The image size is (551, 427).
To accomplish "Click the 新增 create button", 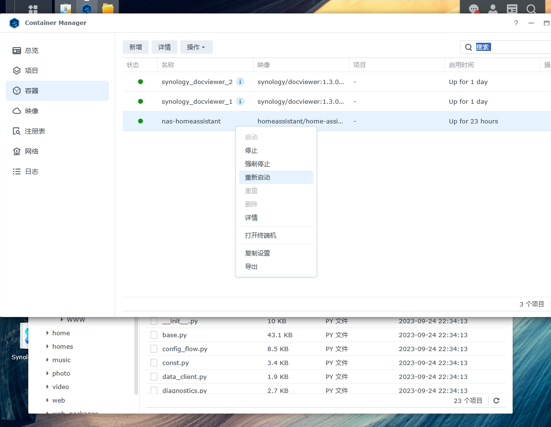I will 136,47.
